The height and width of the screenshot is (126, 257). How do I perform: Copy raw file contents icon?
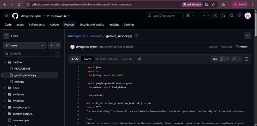click(x=221, y=59)
